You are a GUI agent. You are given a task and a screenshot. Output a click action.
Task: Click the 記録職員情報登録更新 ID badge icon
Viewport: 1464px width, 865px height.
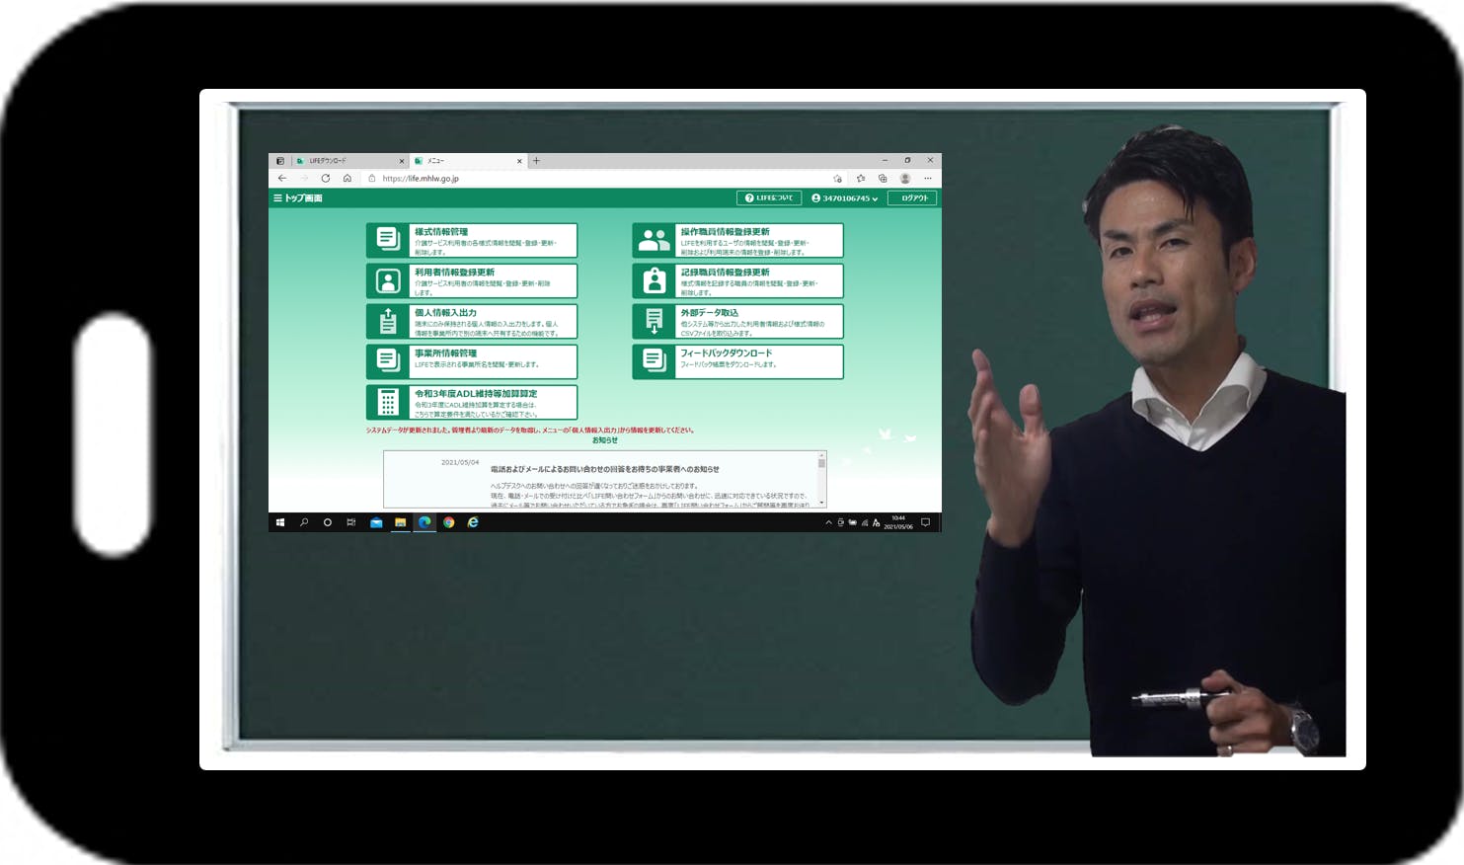click(x=654, y=281)
